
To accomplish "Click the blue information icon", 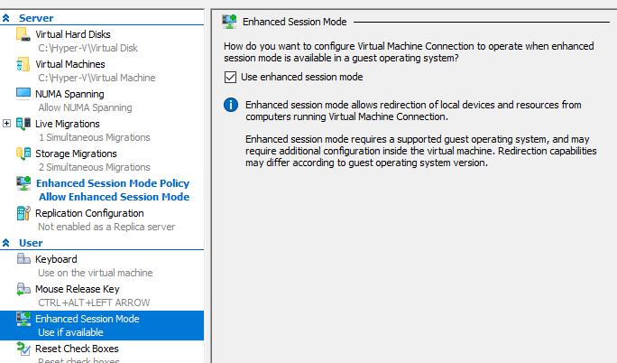I will coord(231,105).
